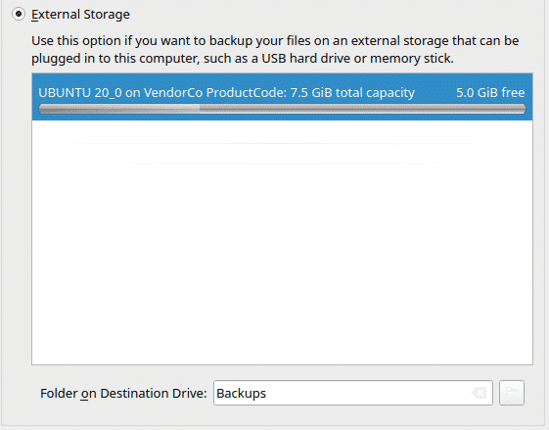Click the 5.0 GiB free label

[x=490, y=92]
